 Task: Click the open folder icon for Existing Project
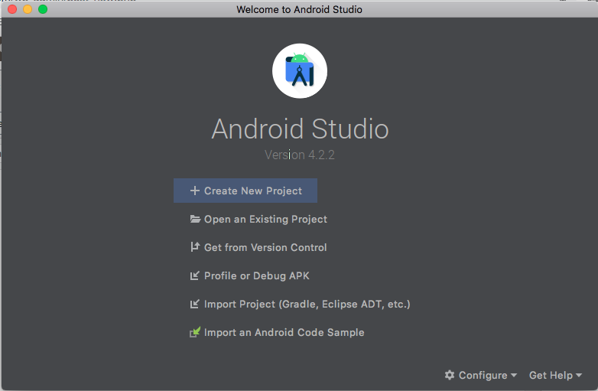(195, 219)
